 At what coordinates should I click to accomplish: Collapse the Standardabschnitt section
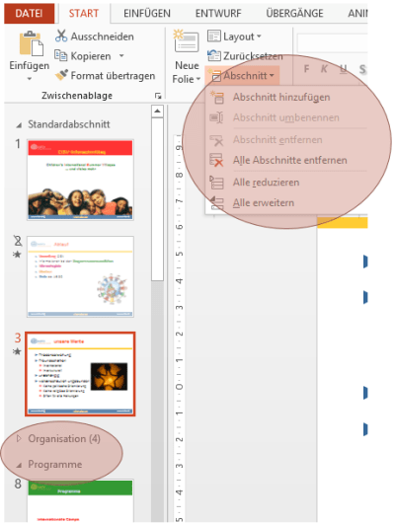(x=19, y=125)
